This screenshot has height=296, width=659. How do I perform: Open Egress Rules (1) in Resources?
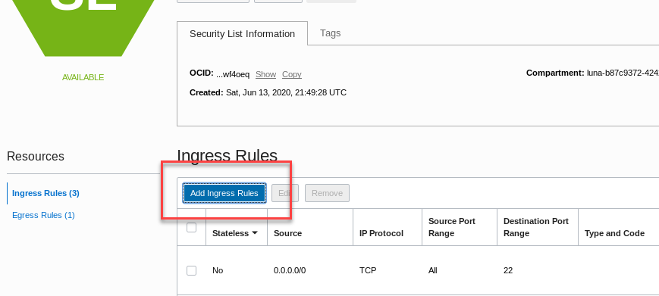(43, 215)
